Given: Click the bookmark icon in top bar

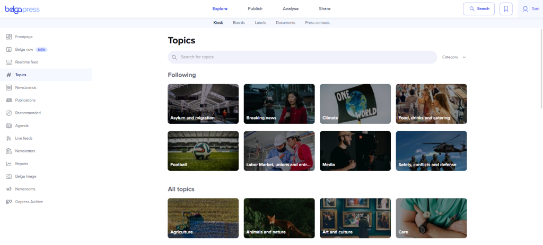Looking at the screenshot, I should (506, 9).
